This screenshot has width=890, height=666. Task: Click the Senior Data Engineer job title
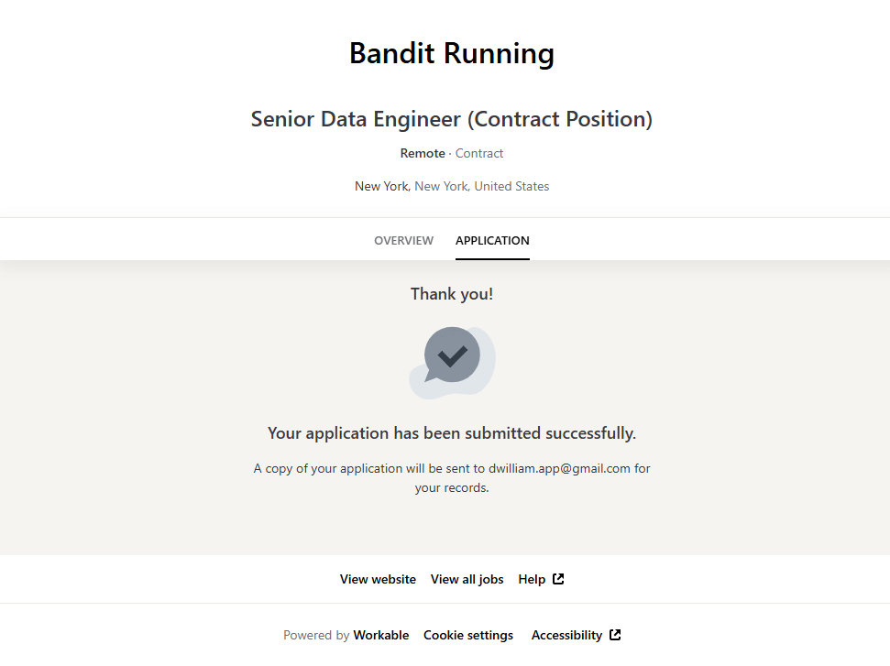tap(452, 119)
